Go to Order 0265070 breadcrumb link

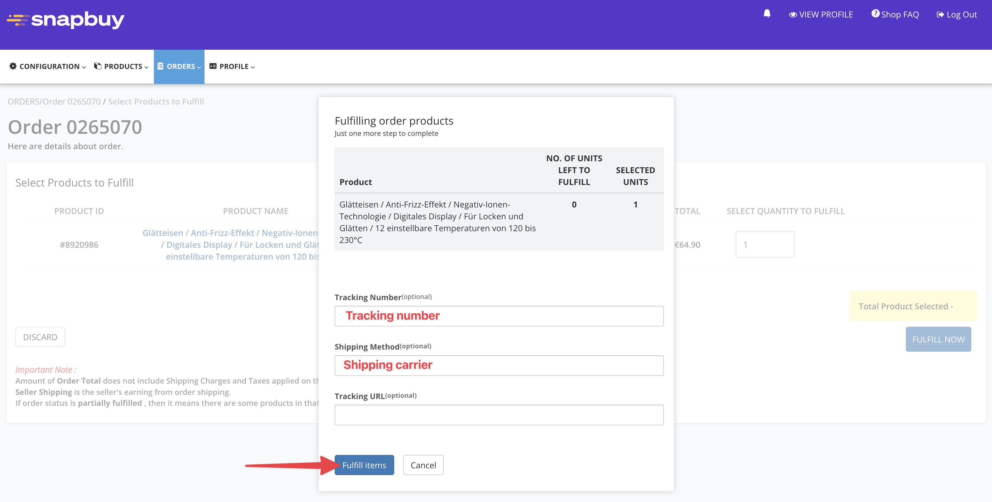(x=71, y=101)
